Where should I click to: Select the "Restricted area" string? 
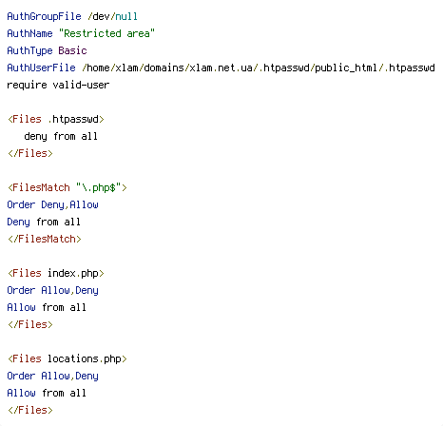[106, 33]
